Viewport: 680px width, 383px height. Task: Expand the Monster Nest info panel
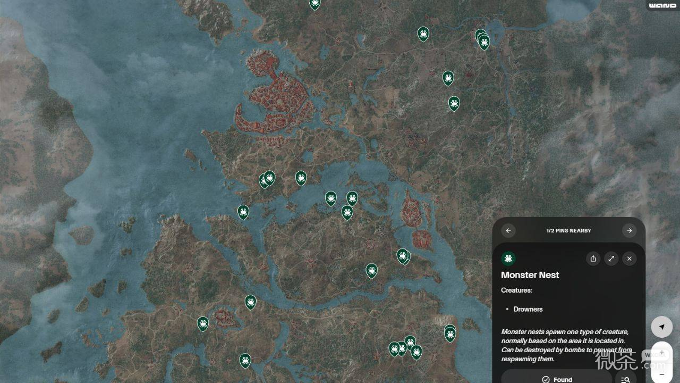click(x=611, y=259)
